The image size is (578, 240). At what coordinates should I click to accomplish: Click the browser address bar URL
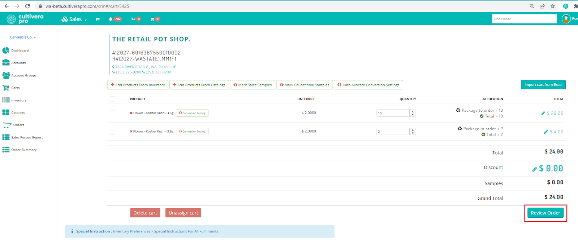(87, 6)
